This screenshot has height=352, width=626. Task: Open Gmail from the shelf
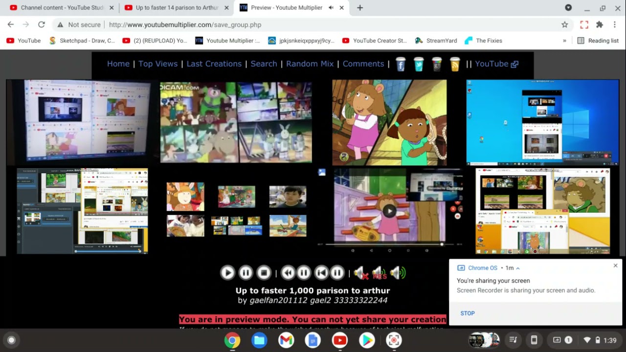(x=286, y=340)
